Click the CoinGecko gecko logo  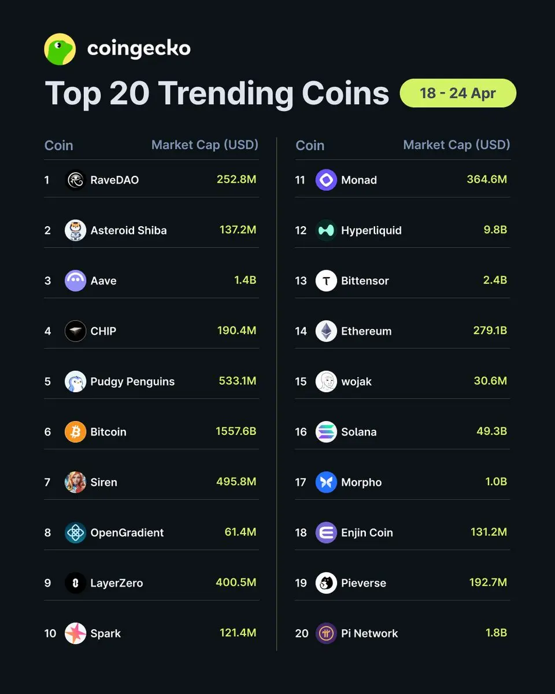click(60, 49)
